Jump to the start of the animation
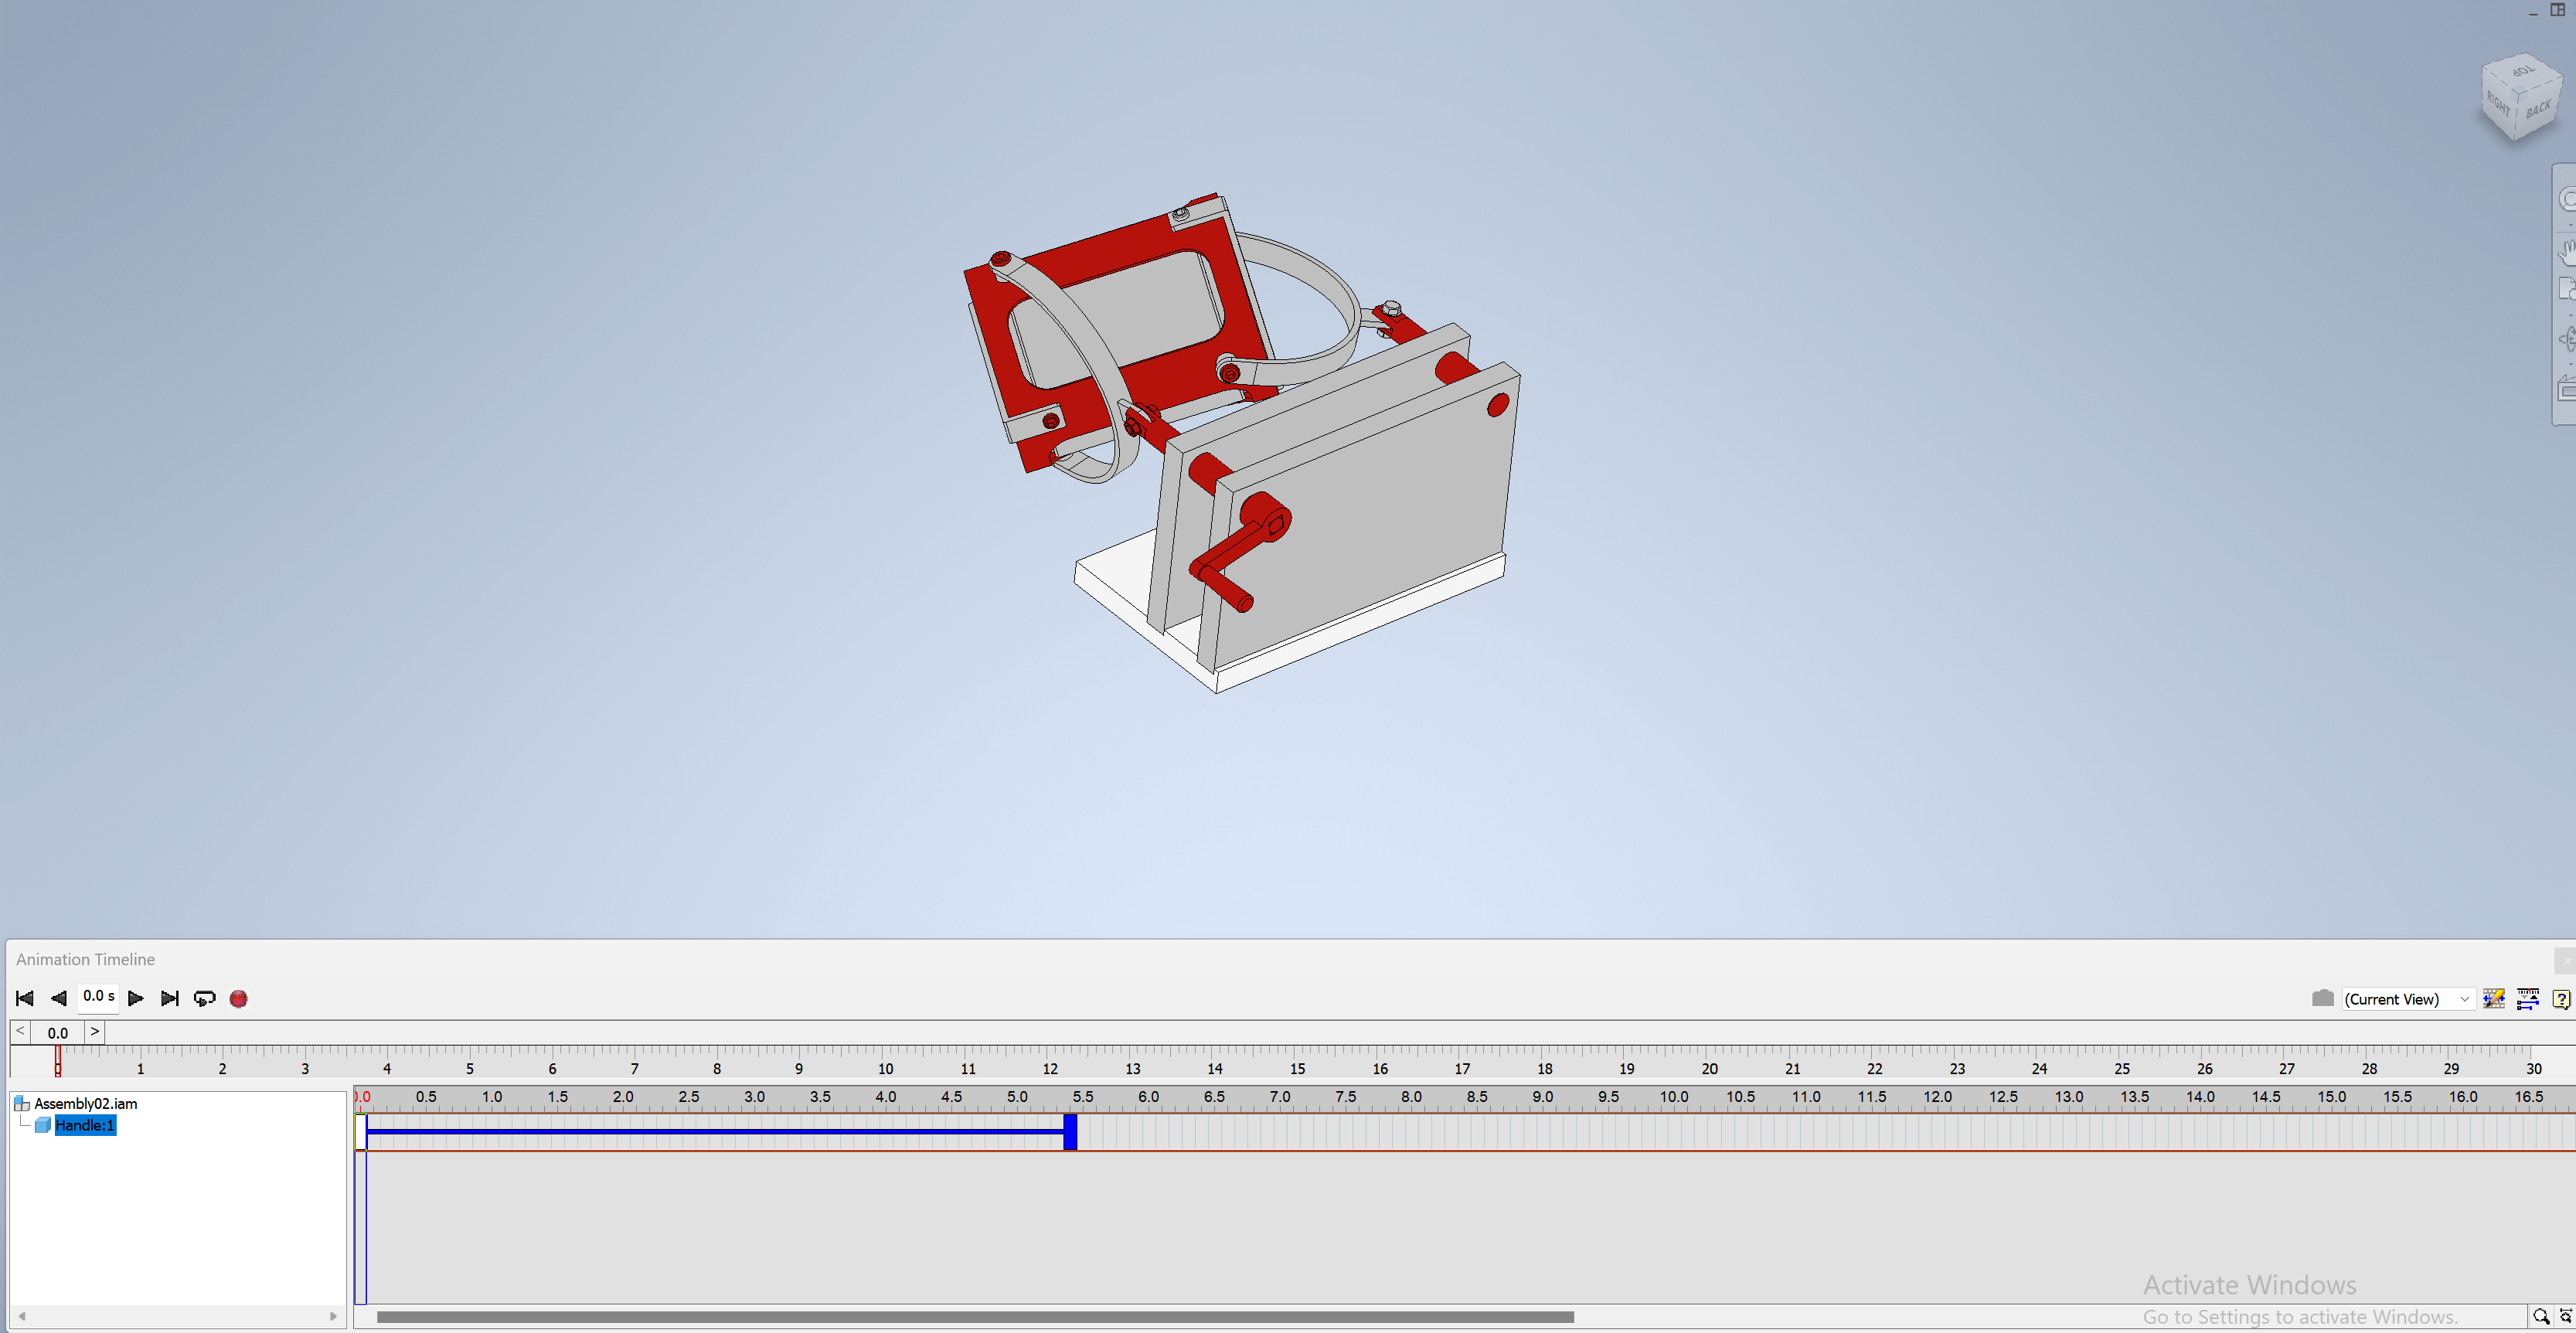Viewport: 2576px width, 1333px height. [25, 998]
